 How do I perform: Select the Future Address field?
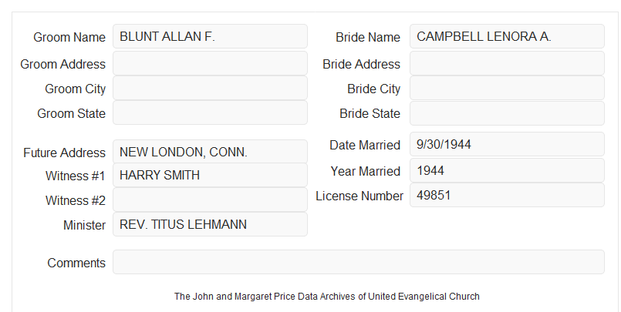pyautogui.click(x=210, y=152)
